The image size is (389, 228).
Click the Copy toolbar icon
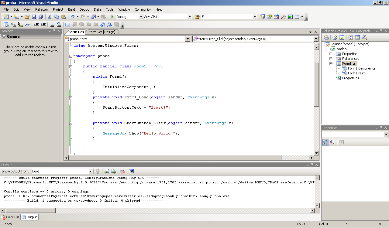point(57,17)
